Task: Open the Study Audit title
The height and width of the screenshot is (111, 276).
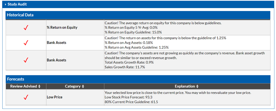Action: (x=17, y=4)
